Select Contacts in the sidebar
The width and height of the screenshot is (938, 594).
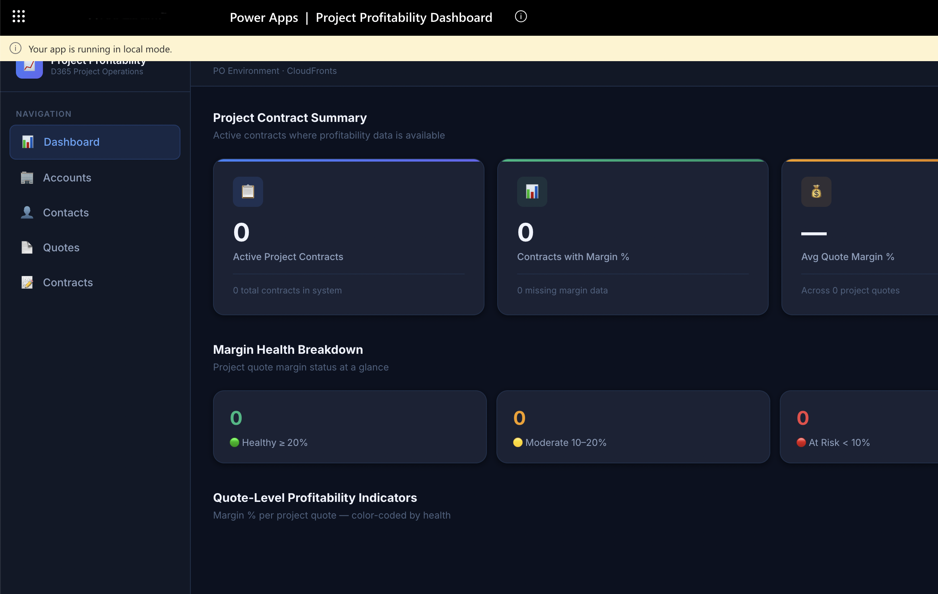[95, 212]
